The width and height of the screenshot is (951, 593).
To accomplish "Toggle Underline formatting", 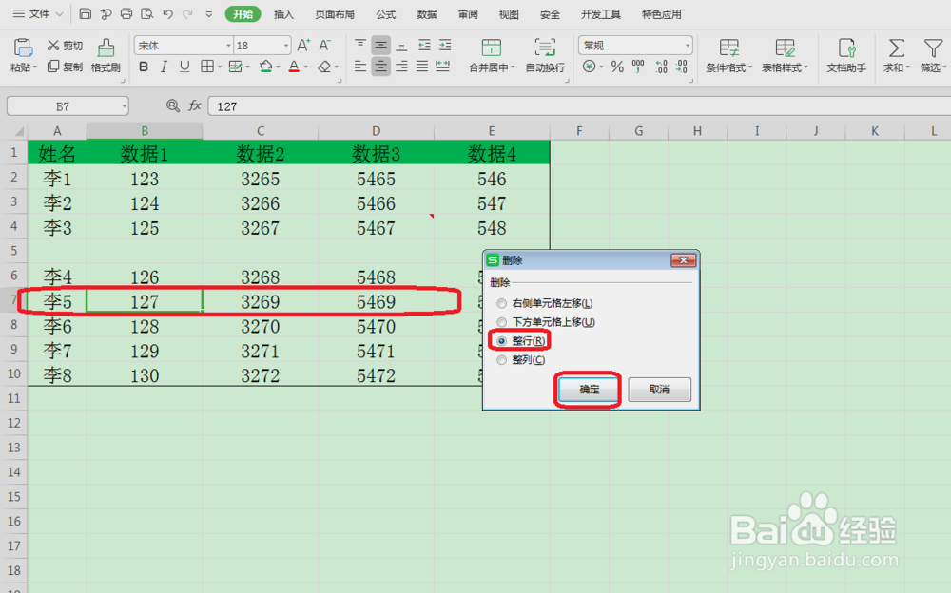I will pos(184,67).
